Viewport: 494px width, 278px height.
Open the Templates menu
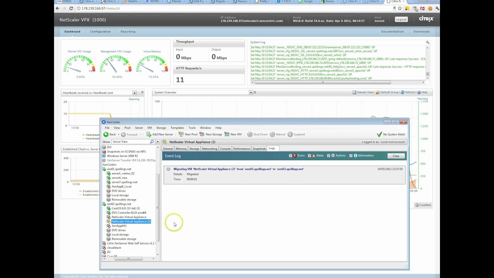[x=177, y=128]
